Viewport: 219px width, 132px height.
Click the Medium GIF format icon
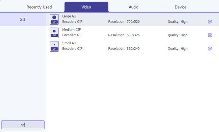(x=54, y=33)
